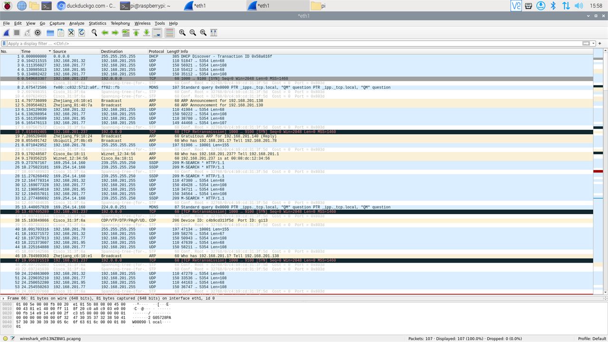Stop the running packet capture
The height and width of the screenshot is (342, 608).
[x=17, y=33]
